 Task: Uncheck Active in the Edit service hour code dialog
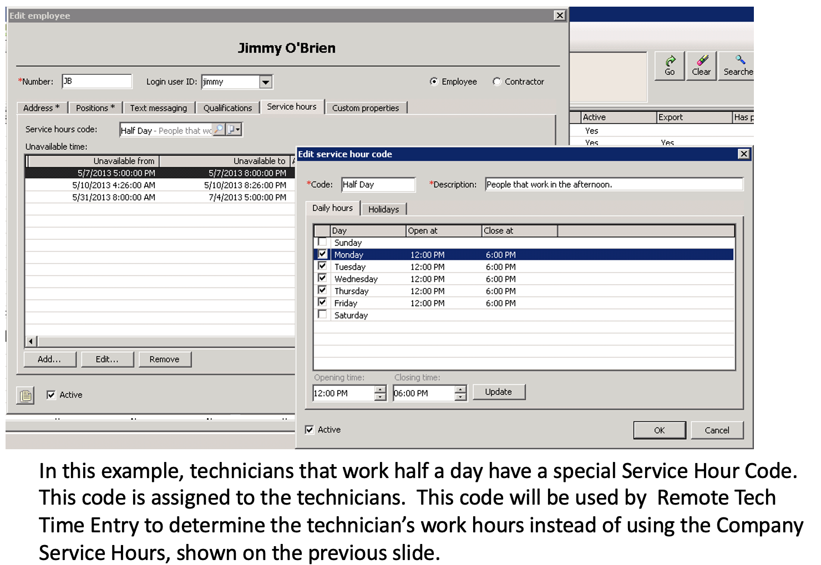click(310, 429)
